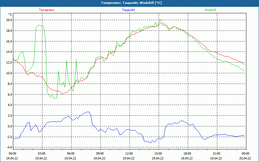Click the chart title 'Temperatur, Taupunkt, Windchill [°C]'

tap(131, 3)
